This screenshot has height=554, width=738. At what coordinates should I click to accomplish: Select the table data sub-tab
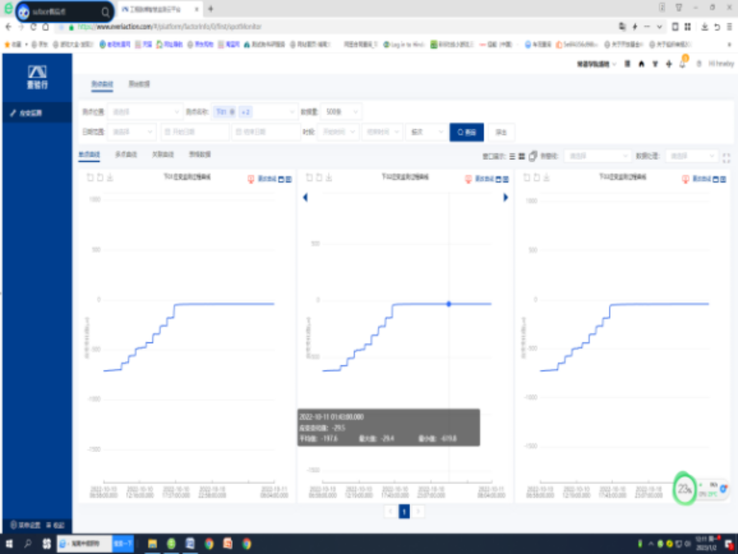tap(200, 154)
